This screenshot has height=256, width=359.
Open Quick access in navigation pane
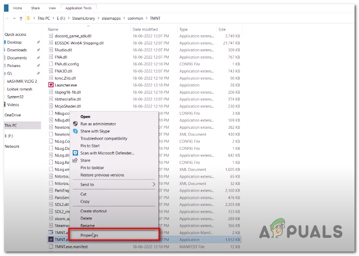tap(15, 34)
